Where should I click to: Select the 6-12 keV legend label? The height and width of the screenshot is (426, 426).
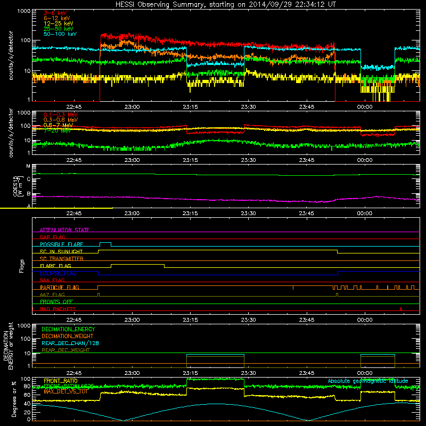coord(57,18)
